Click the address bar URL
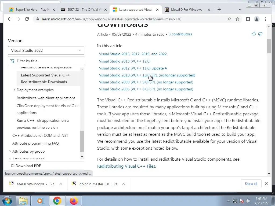This screenshot has width=275, height=206. coord(111,19)
